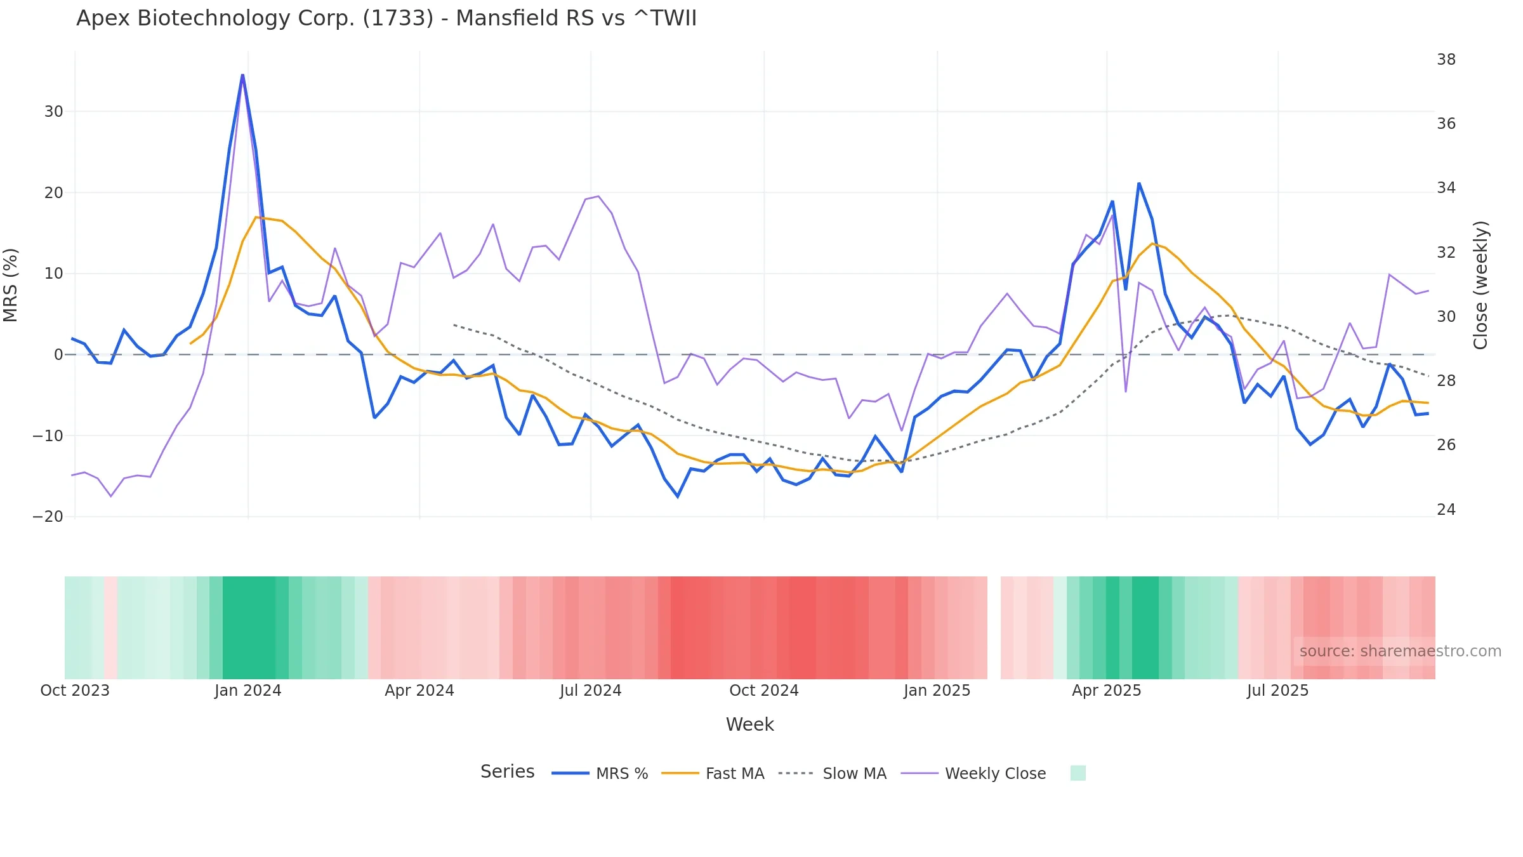Click the 'Close (weekly)' axis title
This screenshot has width=1523, height=857.
pyautogui.click(x=1481, y=285)
